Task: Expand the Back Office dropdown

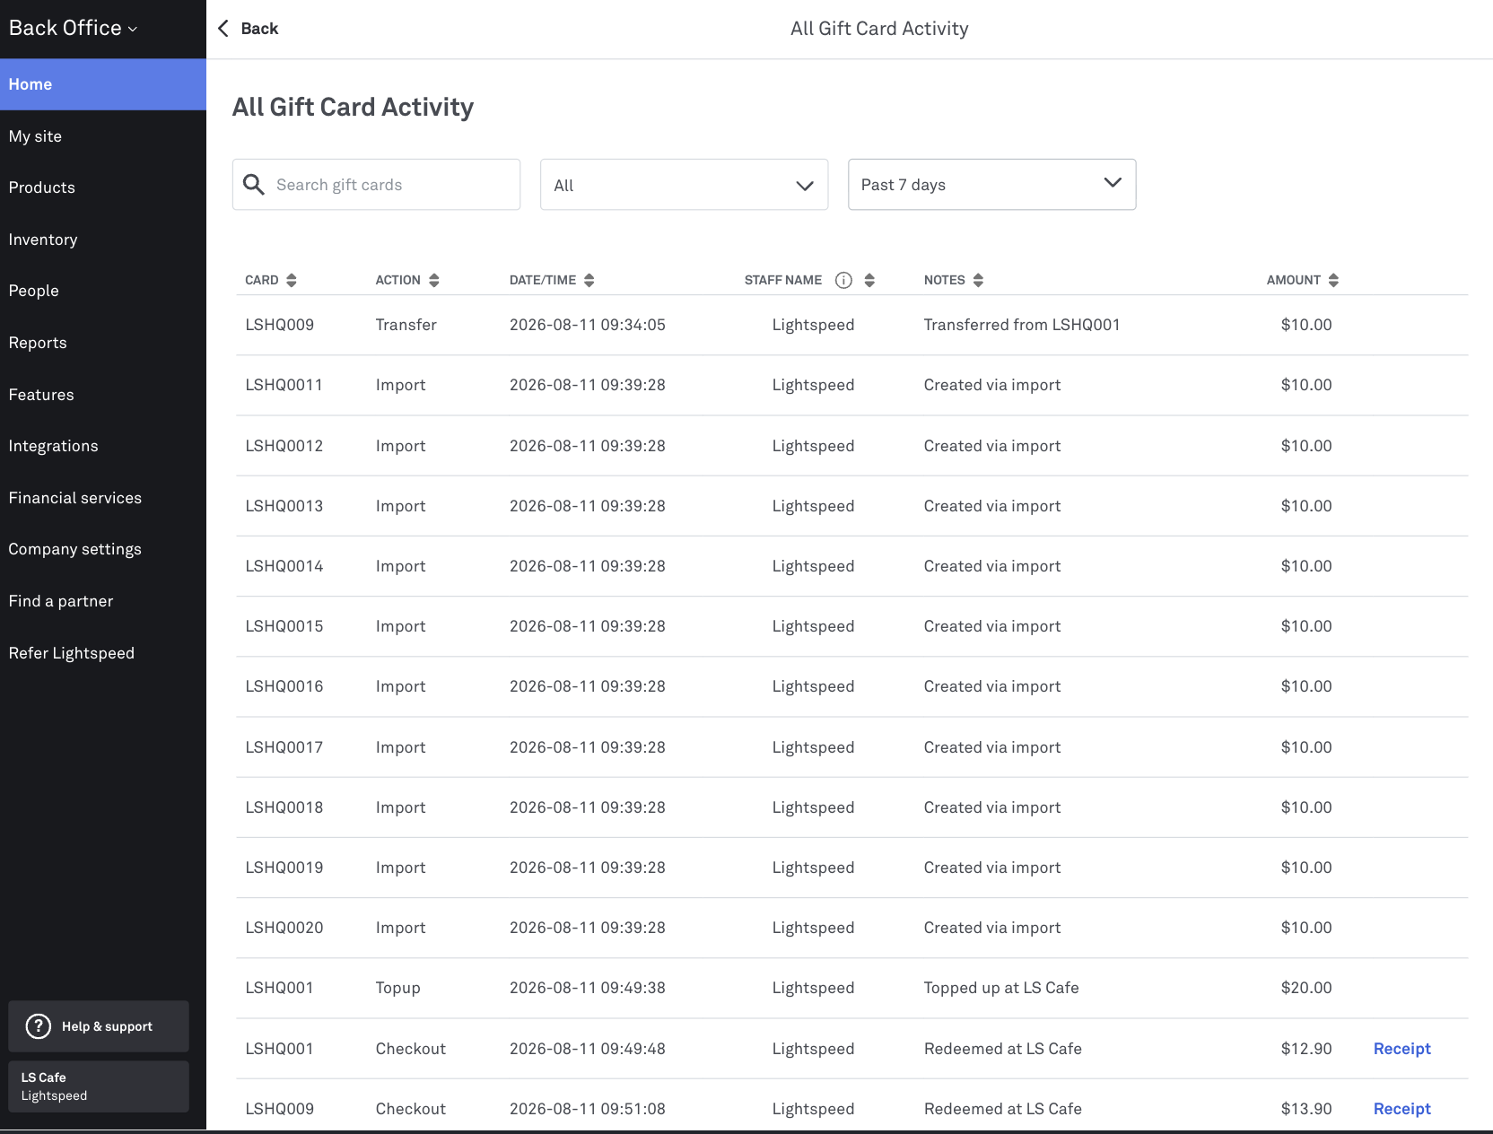Action: pyautogui.click(x=73, y=29)
